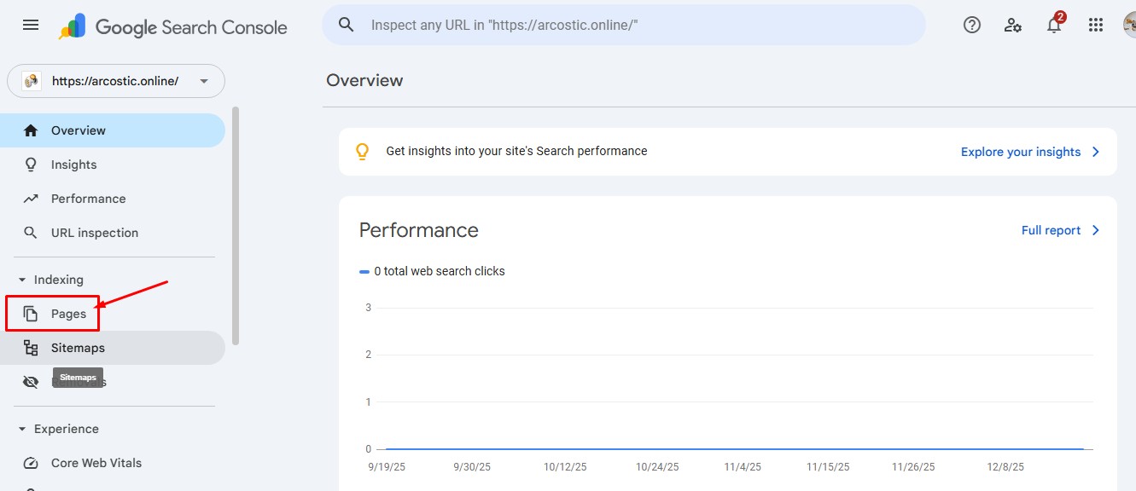This screenshot has width=1136, height=491.
Task: Click the magnifier icon in search bar
Action: [347, 25]
